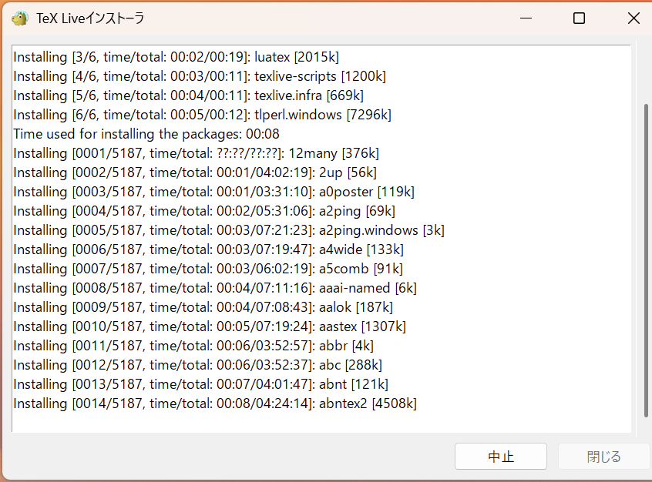Maximize the TeX Live installer window
Screen dimensions: 652x482
[579, 18]
